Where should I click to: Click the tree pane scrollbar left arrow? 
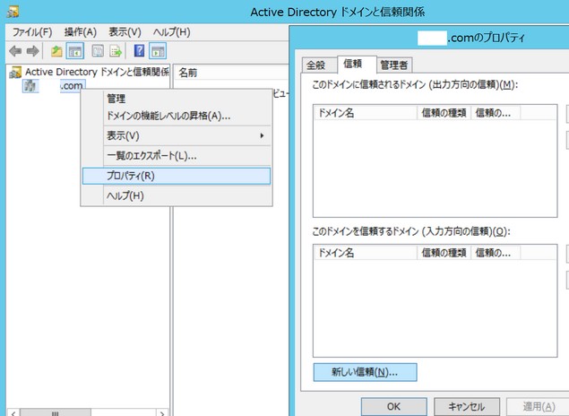(13, 413)
